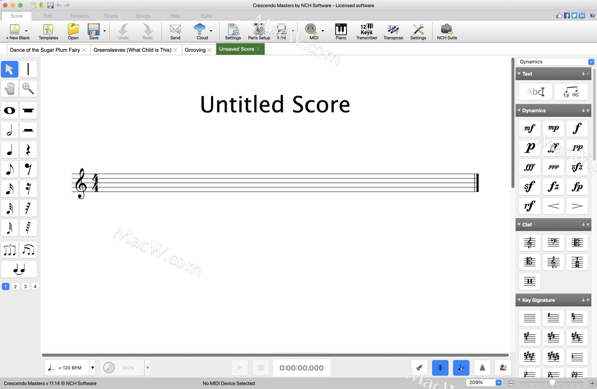Toggle the note sound on entry button
Screen dimensions: 597x389
(461, 368)
